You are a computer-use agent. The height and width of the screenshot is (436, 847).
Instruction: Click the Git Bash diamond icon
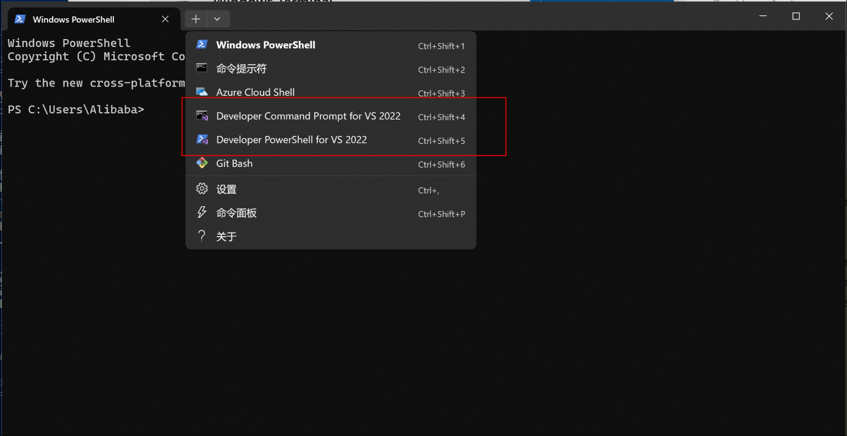tap(202, 163)
